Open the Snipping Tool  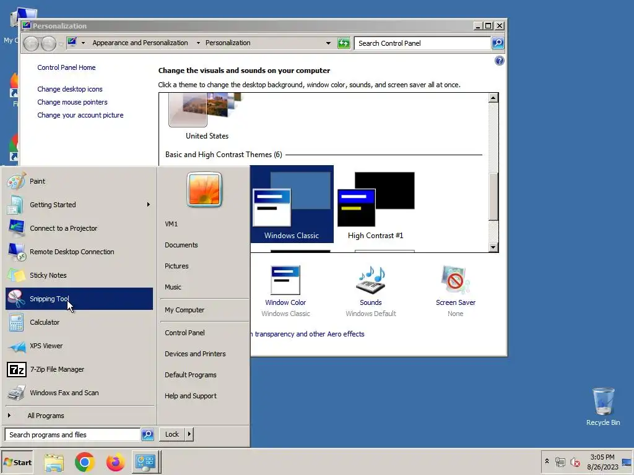(79, 299)
